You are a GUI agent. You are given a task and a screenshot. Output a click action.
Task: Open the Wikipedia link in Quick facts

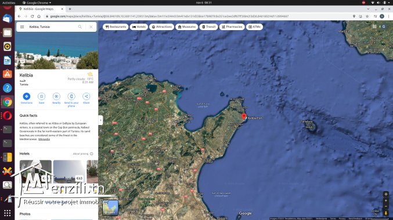click(x=44, y=140)
